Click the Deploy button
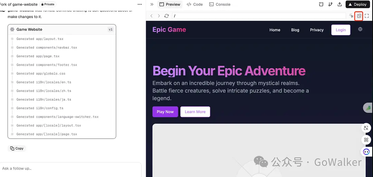The width and height of the screenshot is (373, 177). click(x=357, y=4)
